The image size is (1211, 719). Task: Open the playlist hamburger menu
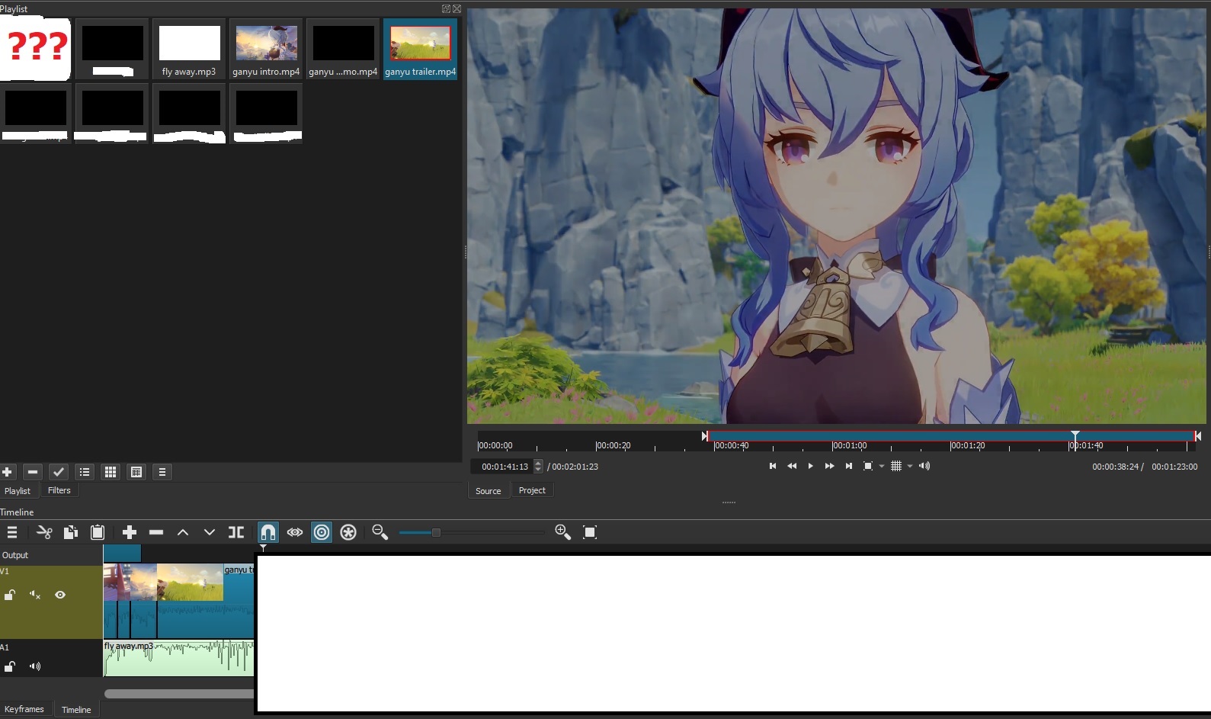[x=162, y=472]
